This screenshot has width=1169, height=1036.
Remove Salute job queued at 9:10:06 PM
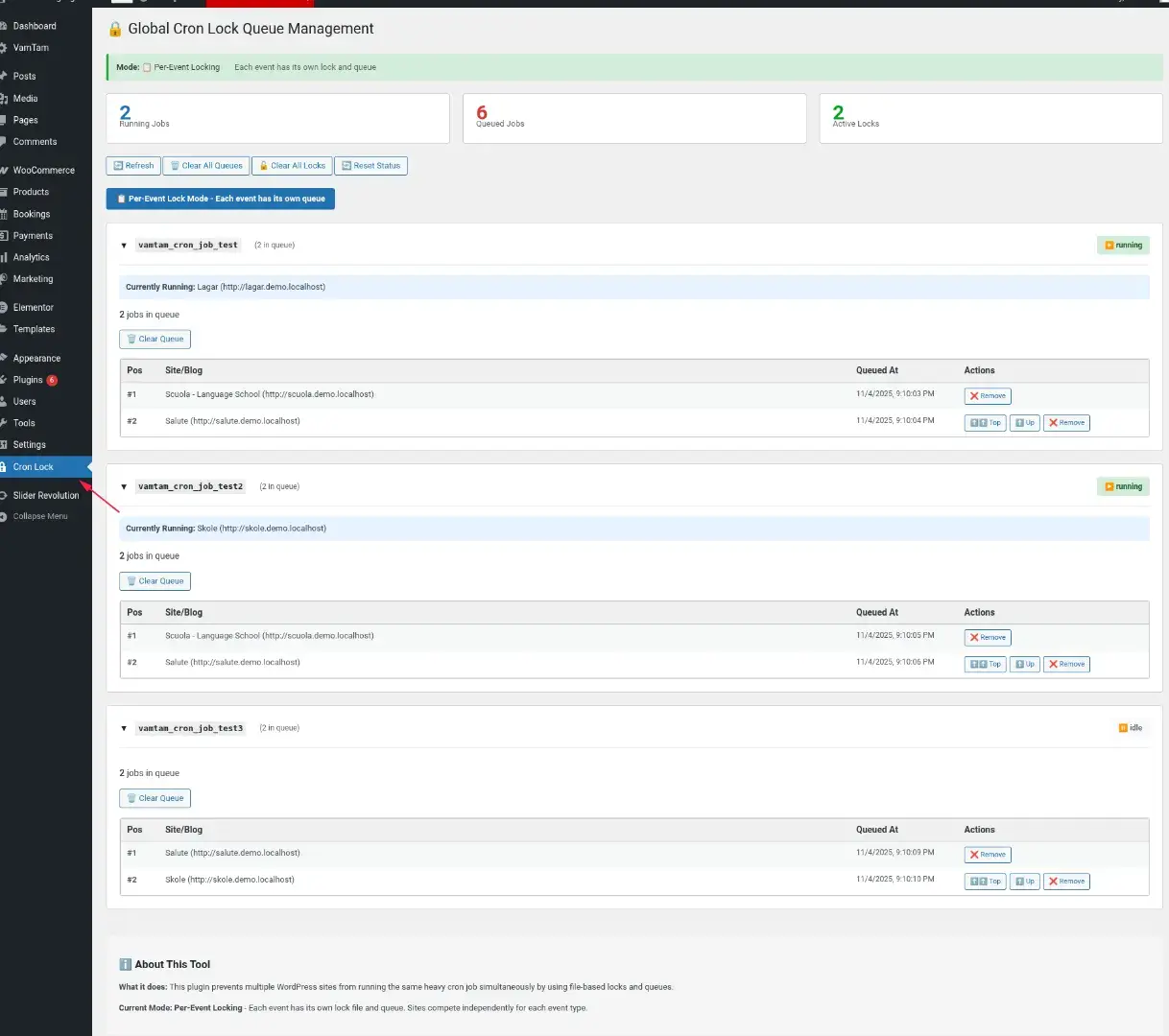tap(1066, 665)
